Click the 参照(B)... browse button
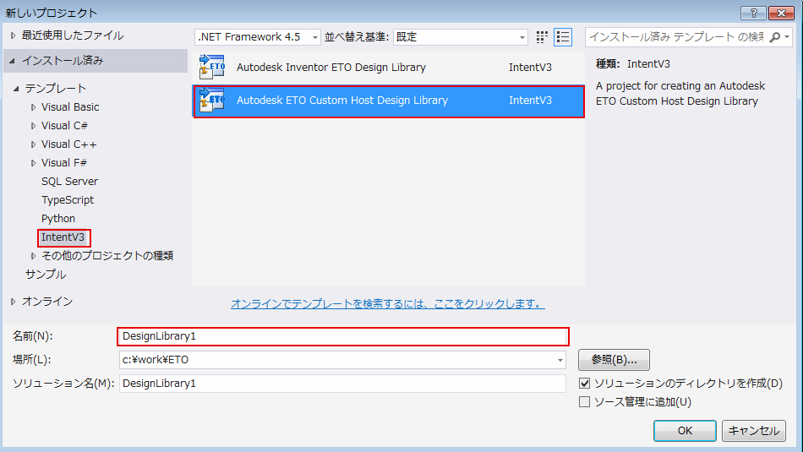Image resolution: width=803 pixels, height=452 pixels. 614,359
